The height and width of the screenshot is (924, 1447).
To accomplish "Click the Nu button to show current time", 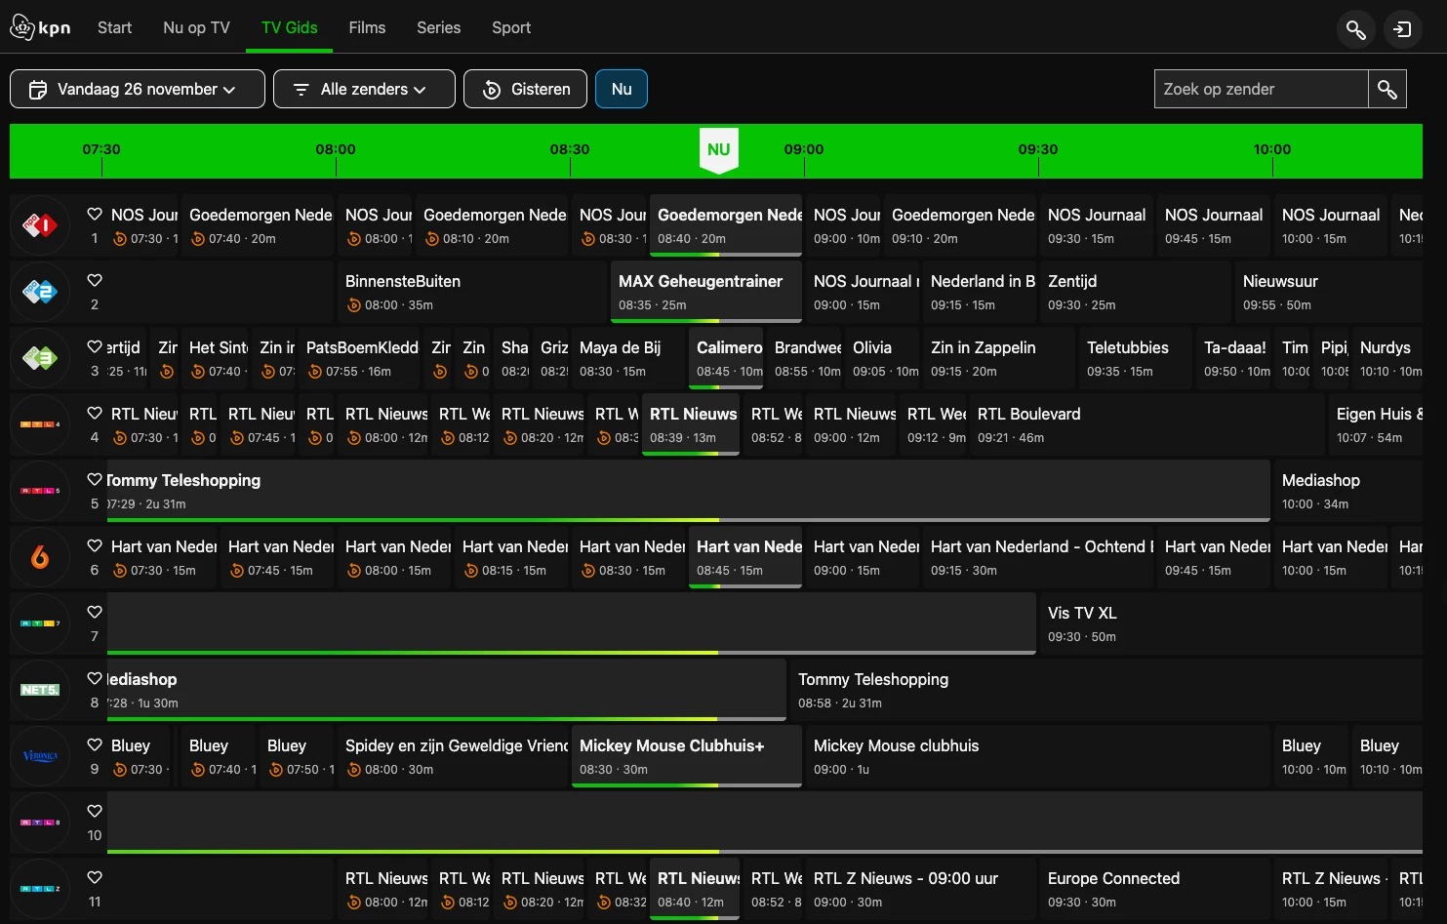I will click(622, 89).
